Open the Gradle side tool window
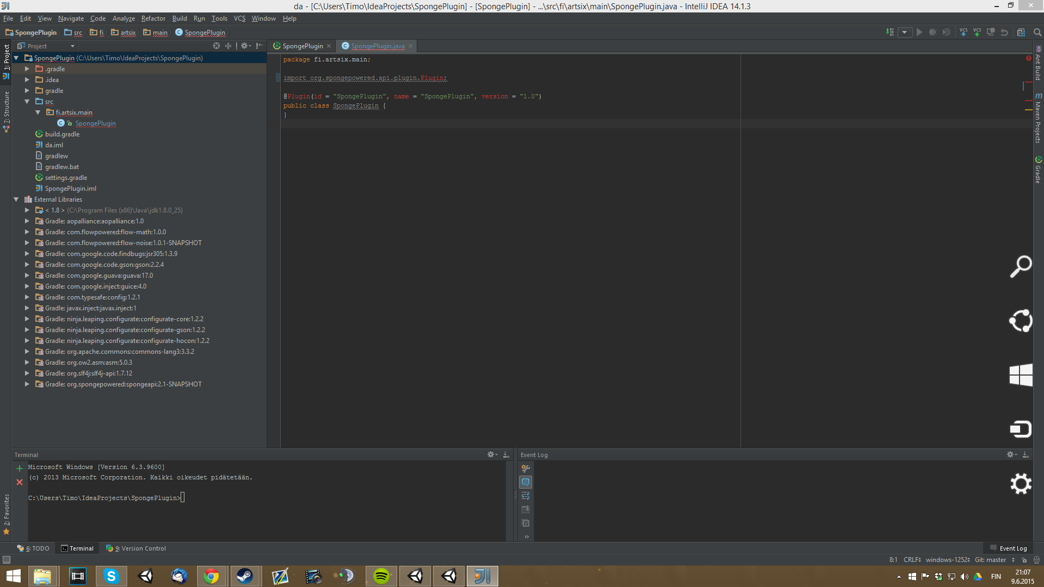 point(1038,170)
